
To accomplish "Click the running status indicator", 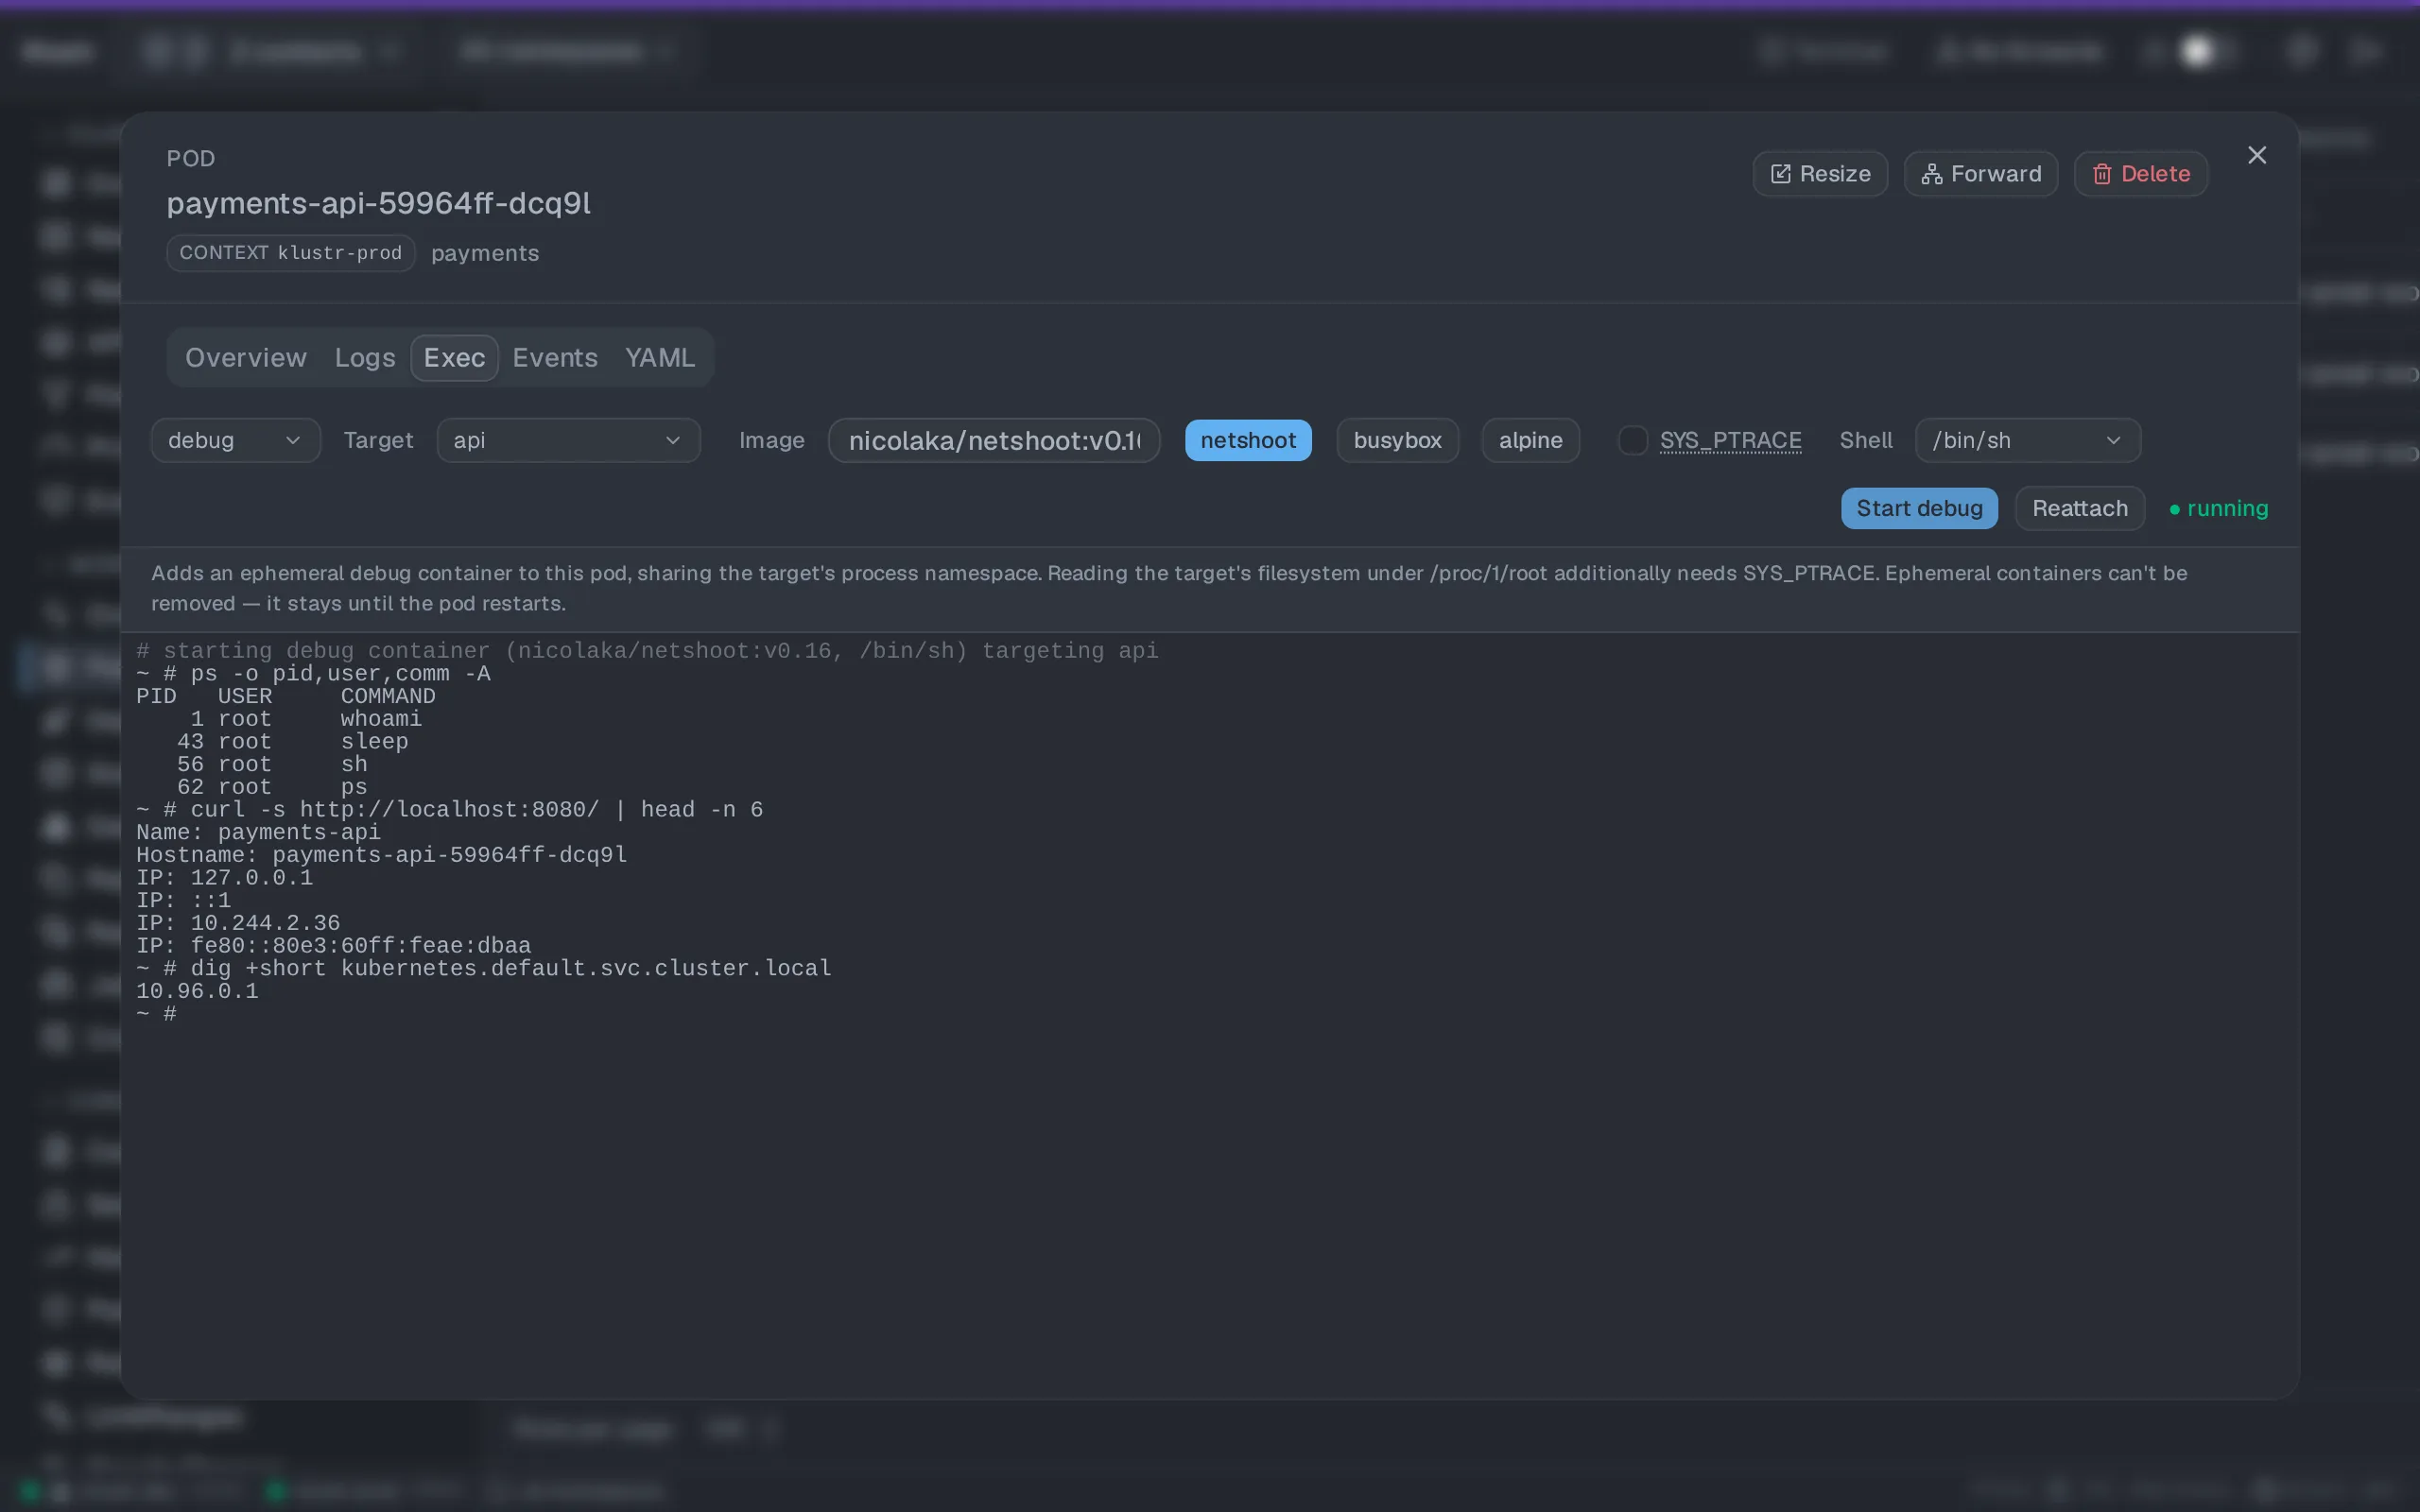I will (2218, 508).
